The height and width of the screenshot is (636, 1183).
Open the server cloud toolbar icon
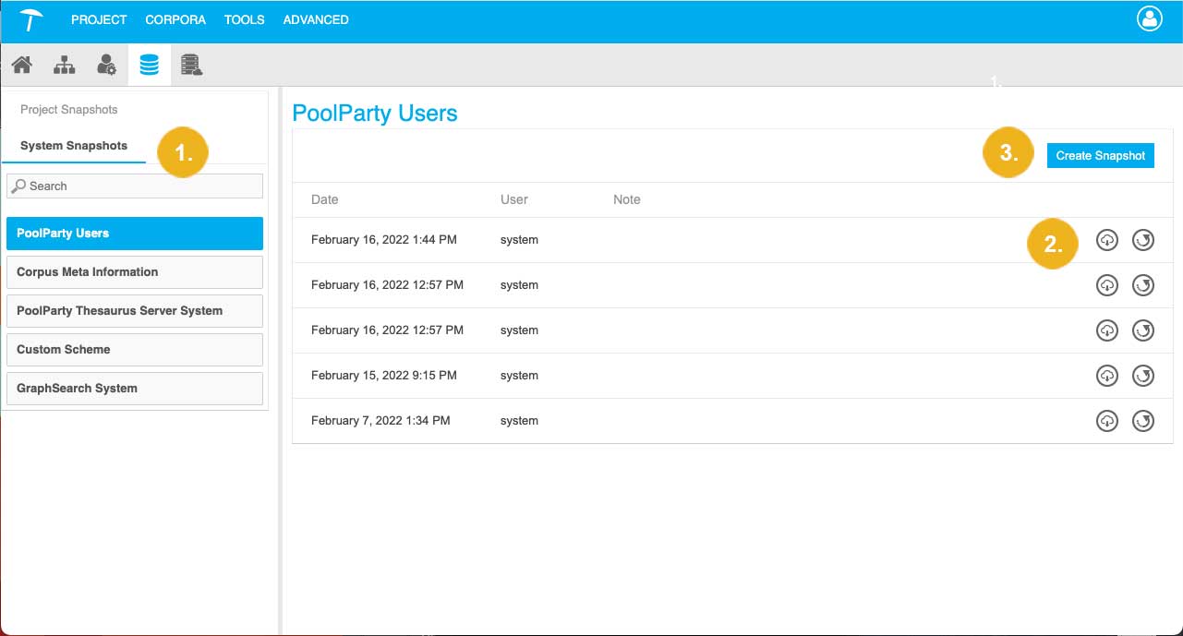[x=191, y=66]
